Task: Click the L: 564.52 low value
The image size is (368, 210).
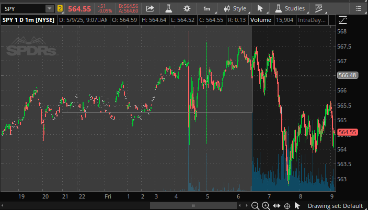Action: click(182, 20)
